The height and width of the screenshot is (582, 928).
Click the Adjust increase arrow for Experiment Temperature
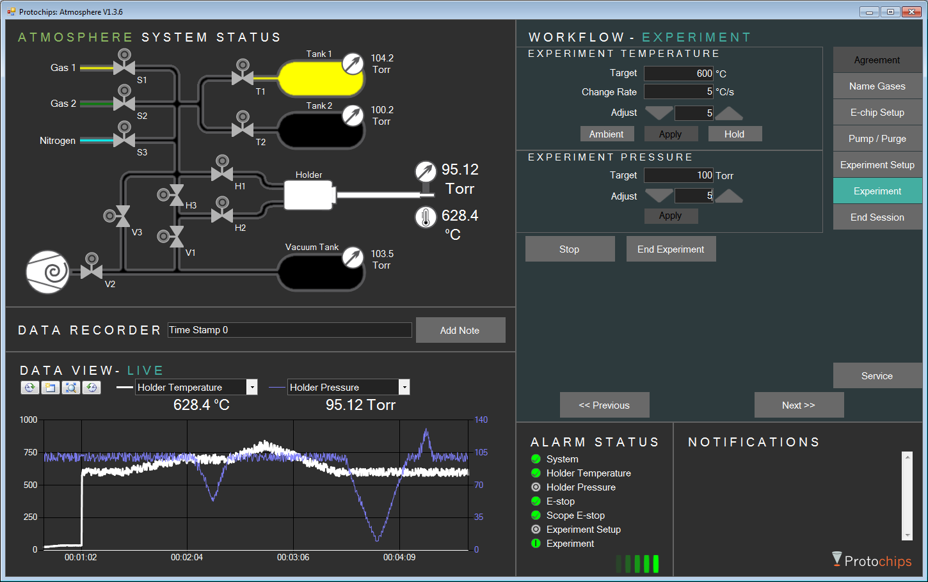click(x=728, y=113)
